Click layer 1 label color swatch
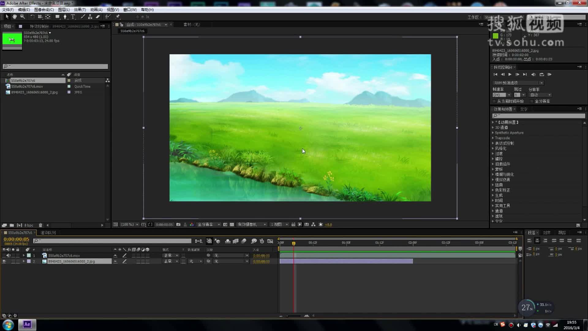 coord(29,255)
